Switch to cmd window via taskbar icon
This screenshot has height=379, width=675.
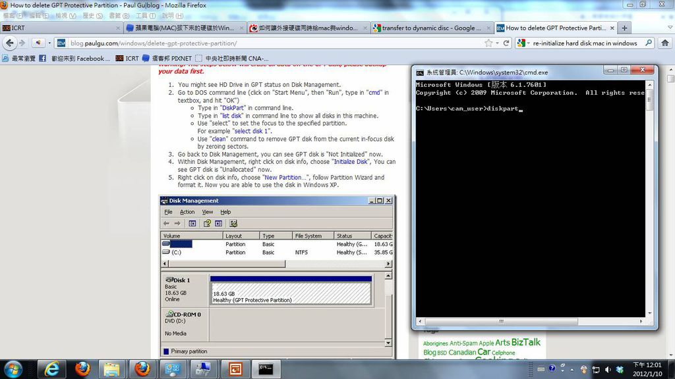tap(266, 369)
